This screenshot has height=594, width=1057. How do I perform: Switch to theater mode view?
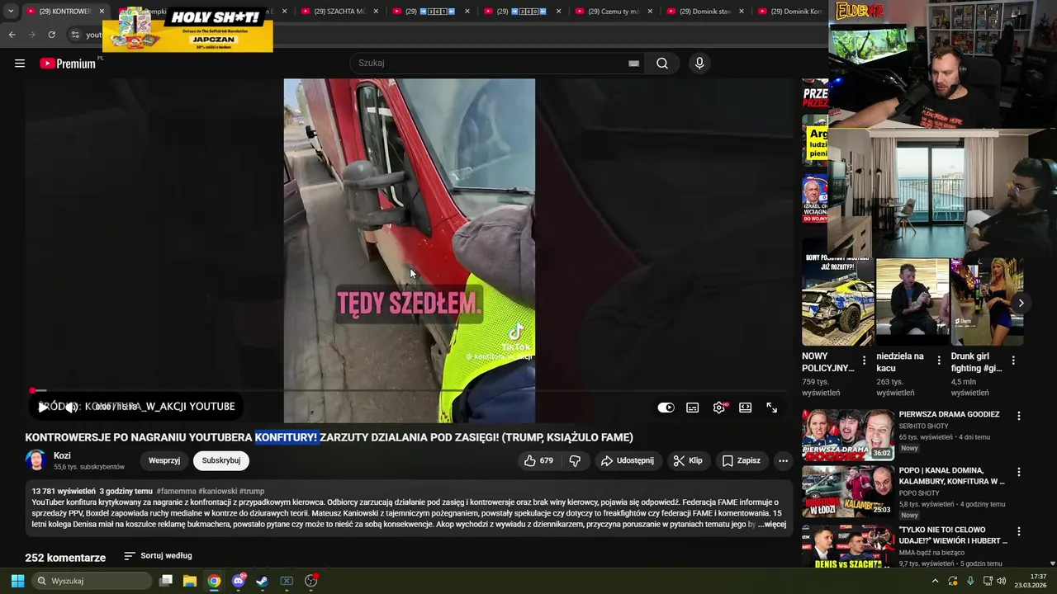745,408
